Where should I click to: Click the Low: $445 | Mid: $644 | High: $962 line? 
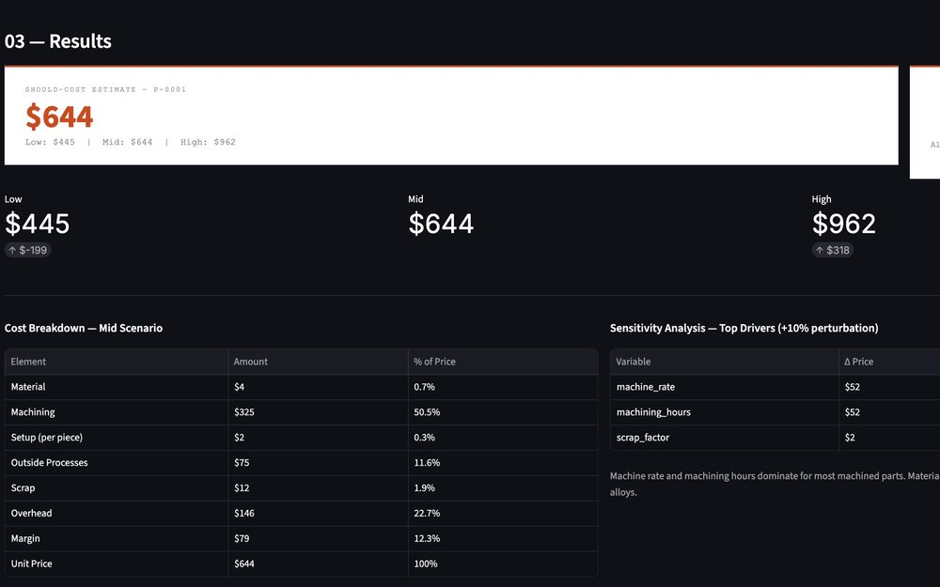click(131, 142)
